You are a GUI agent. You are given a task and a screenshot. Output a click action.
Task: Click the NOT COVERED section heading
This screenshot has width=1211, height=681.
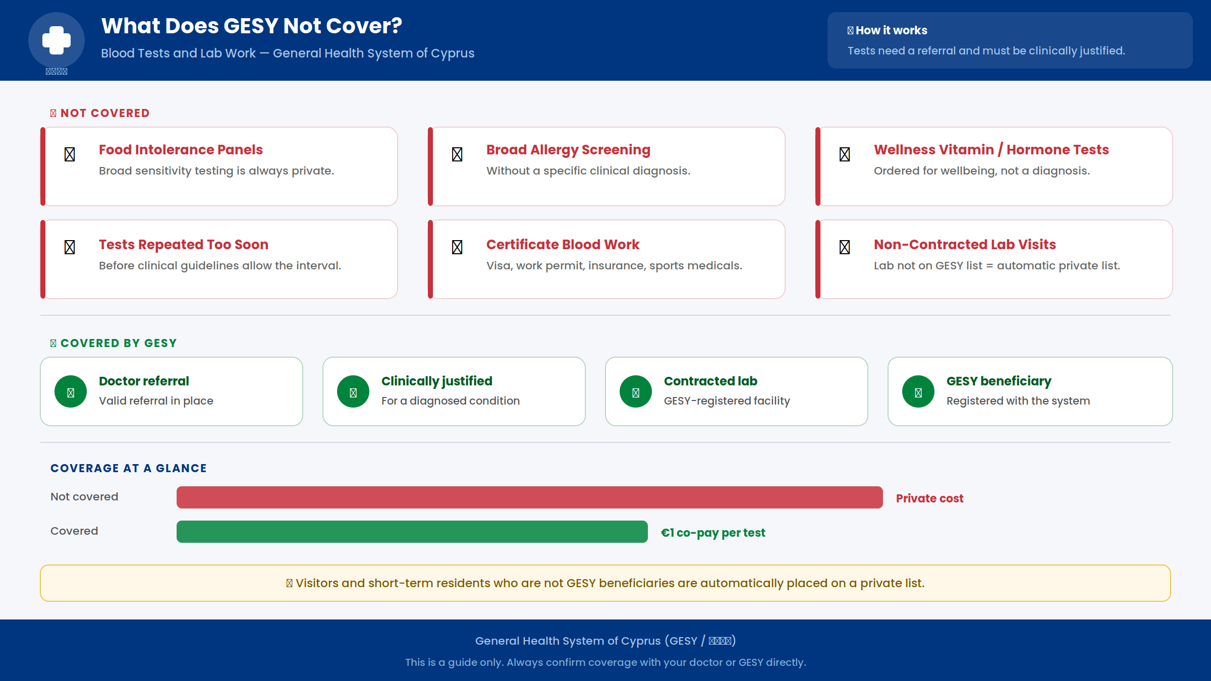point(105,113)
